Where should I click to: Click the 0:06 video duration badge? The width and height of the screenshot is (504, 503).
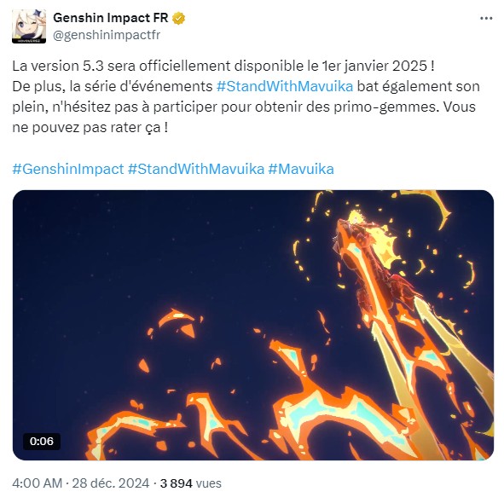pyautogui.click(x=42, y=442)
